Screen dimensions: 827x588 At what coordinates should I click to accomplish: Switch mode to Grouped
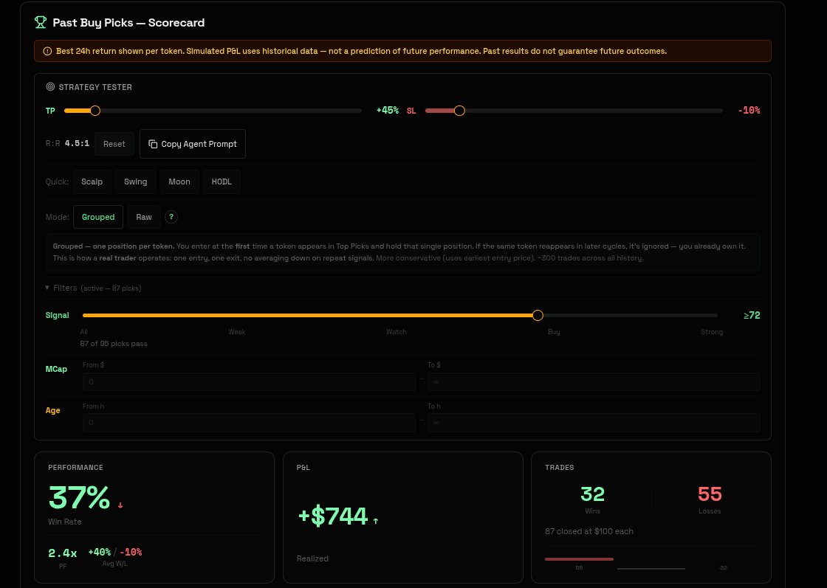click(98, 217)
